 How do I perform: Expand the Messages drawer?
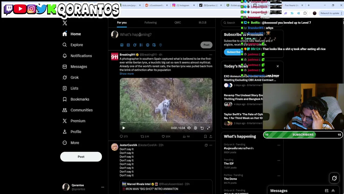(333, 191)
